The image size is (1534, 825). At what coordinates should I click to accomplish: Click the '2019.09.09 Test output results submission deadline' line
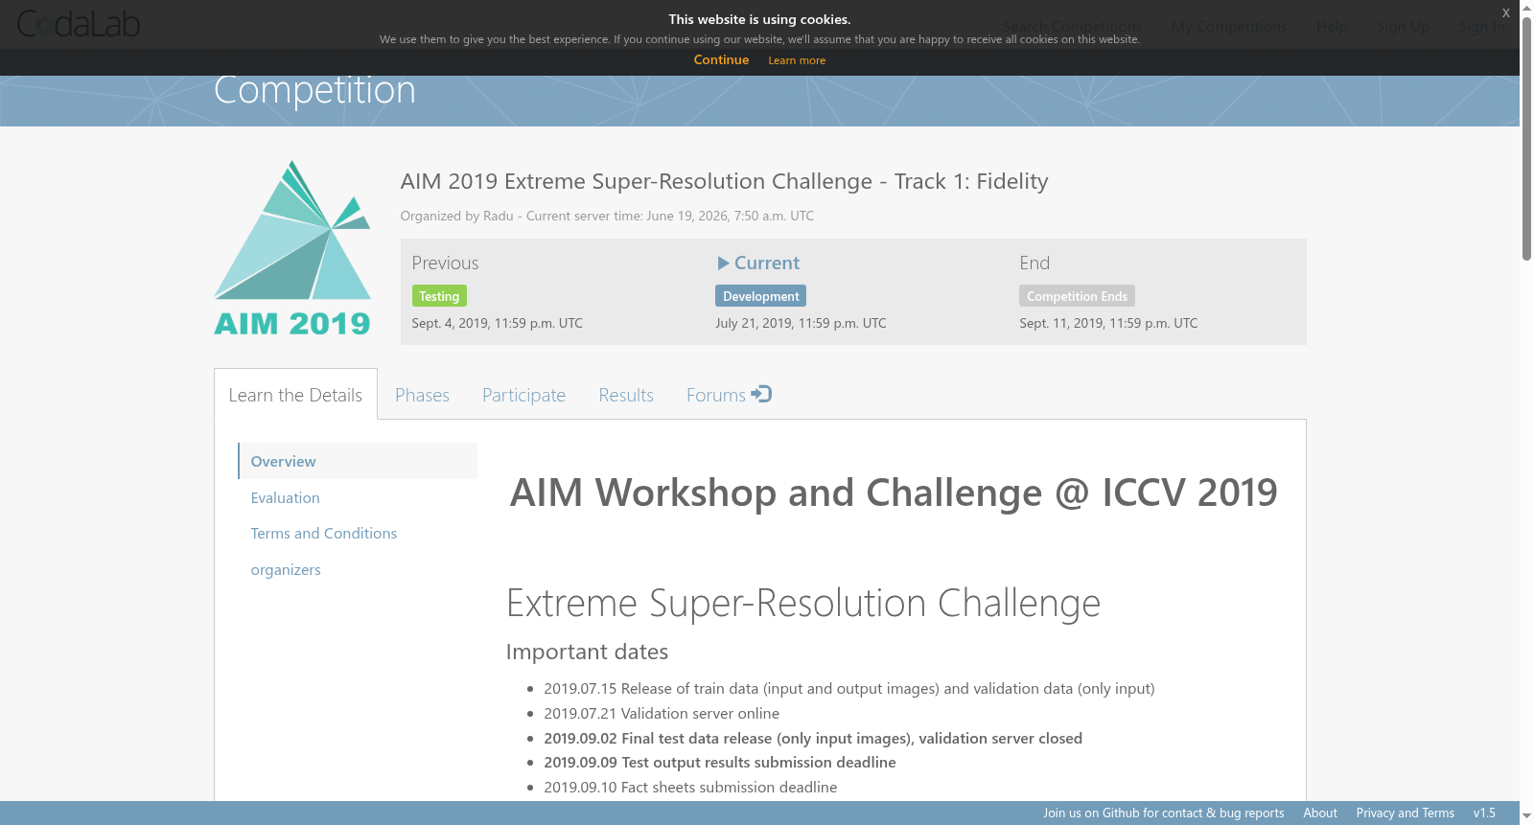(720, 762)
